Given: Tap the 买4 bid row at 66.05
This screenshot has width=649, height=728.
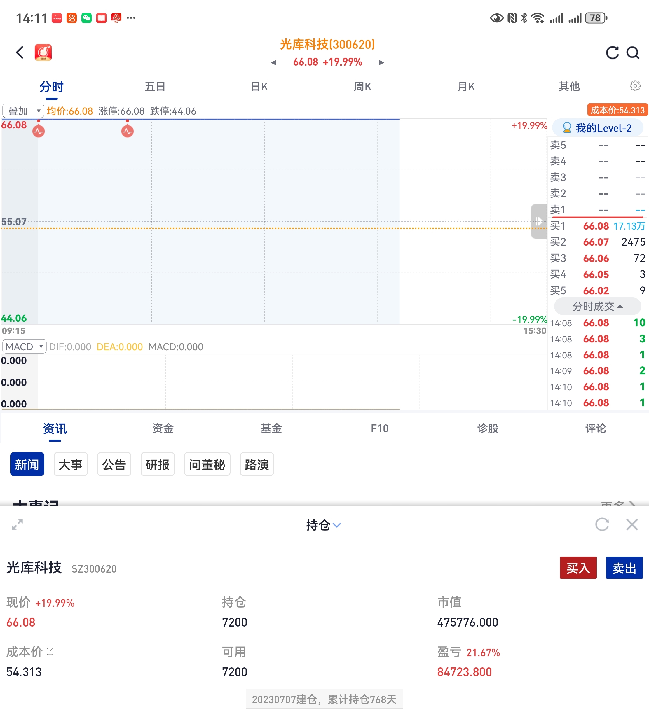Looking at the screenshot, I should [x=598, y=274].
